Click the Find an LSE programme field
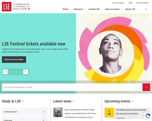 click(x=72, y=87)
